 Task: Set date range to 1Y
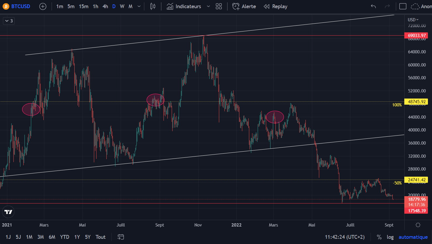(77, 237)
